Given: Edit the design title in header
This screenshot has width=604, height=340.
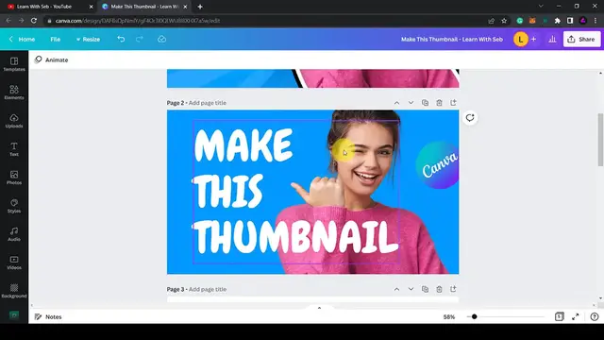Looking at the screenshot, I should click(x=452, y=40).
